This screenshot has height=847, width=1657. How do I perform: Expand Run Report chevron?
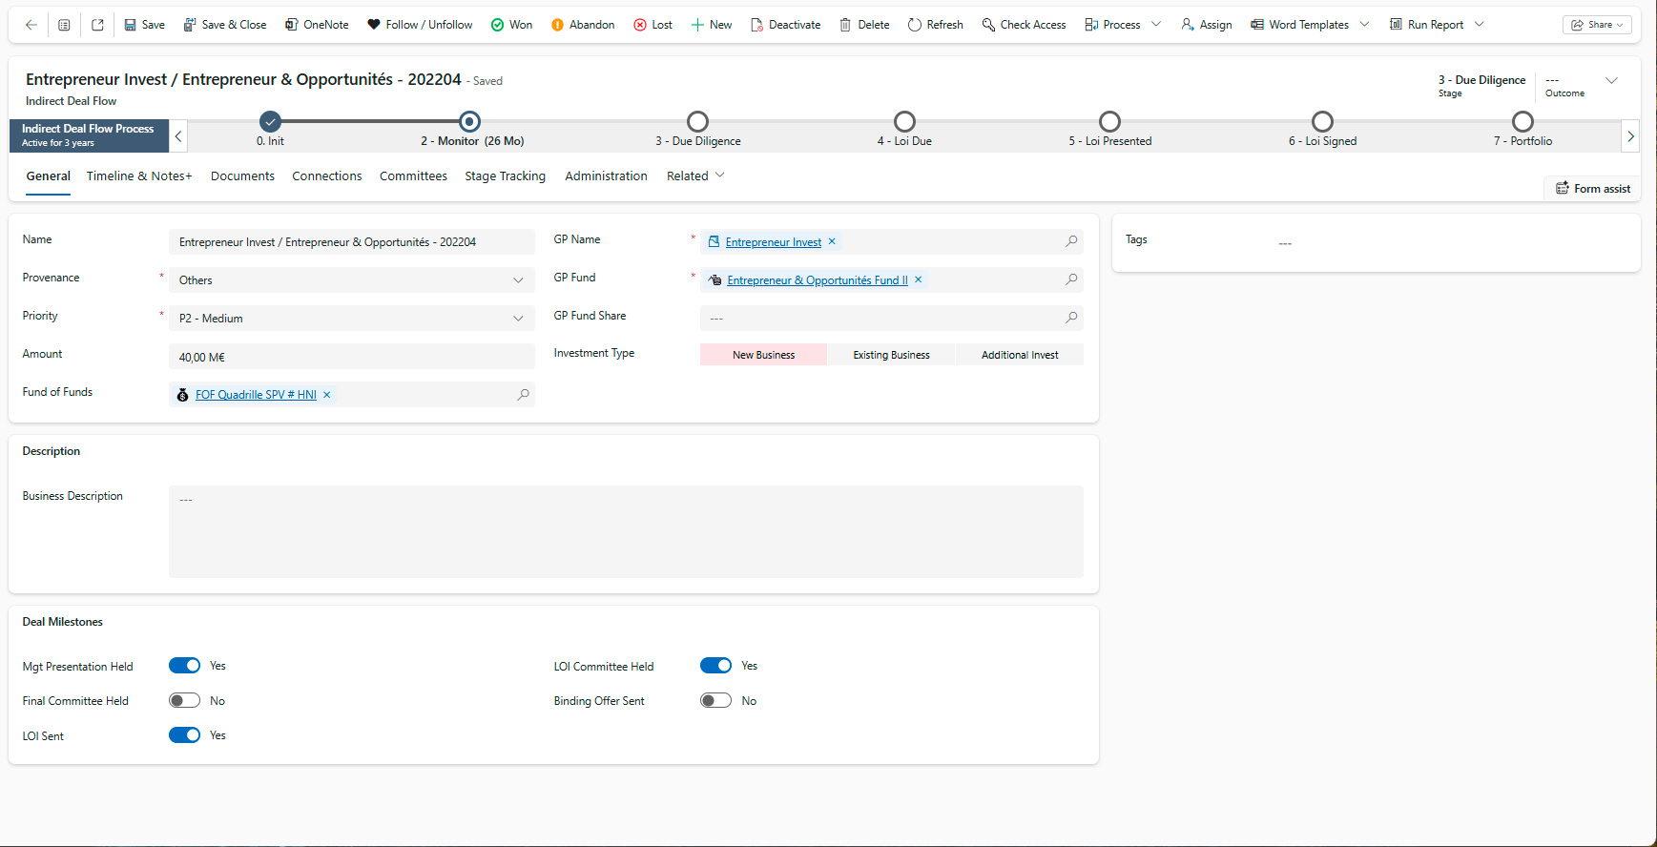1479,25
